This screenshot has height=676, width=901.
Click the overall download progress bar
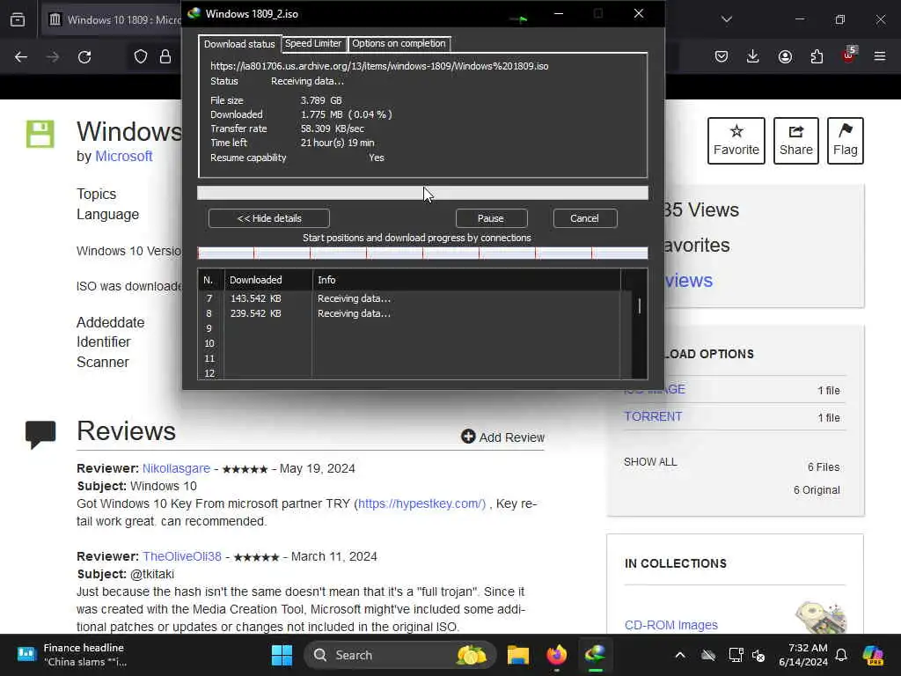pos(422,193)
